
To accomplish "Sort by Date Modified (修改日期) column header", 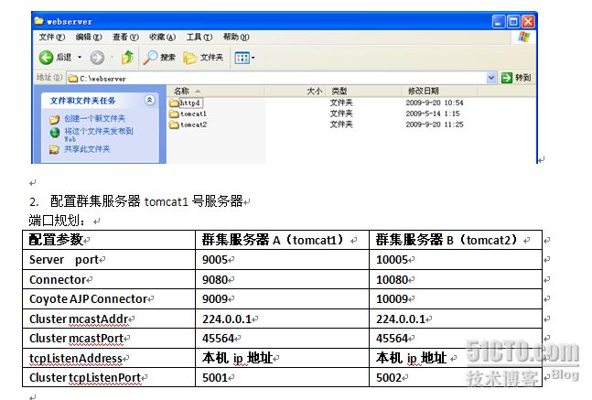I will point(440,91).
